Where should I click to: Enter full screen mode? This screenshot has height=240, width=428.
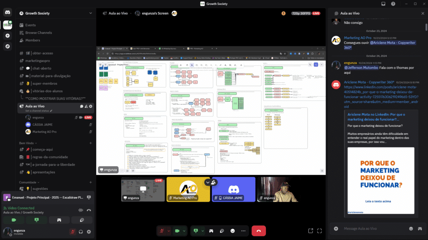[x=319, y=231]
